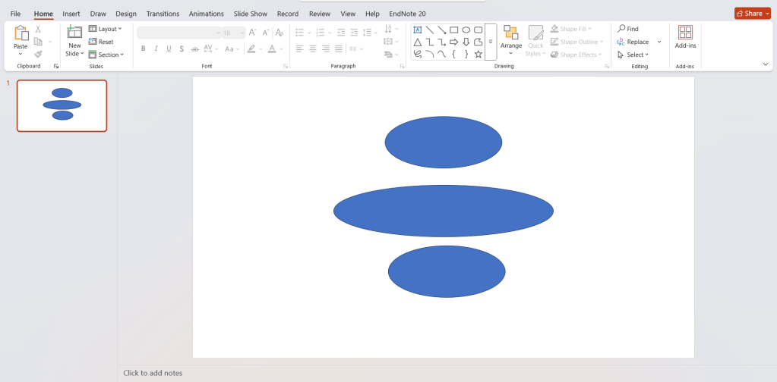Open the Add-ins icon

click(x=685, y=33)
